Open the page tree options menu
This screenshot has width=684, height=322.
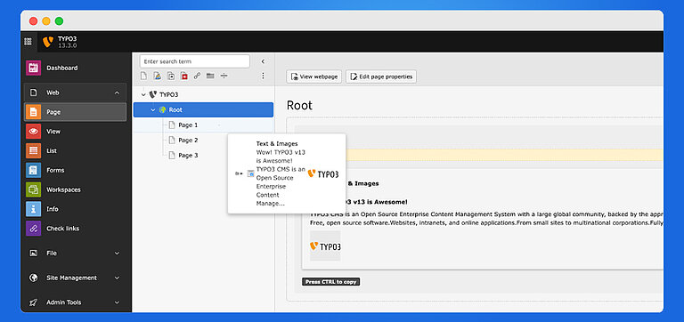coord(263,76)
